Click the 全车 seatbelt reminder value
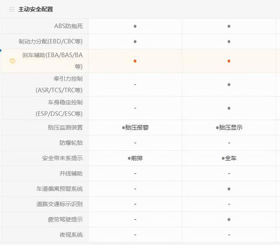The image size is (280, 245). point(229,158)
